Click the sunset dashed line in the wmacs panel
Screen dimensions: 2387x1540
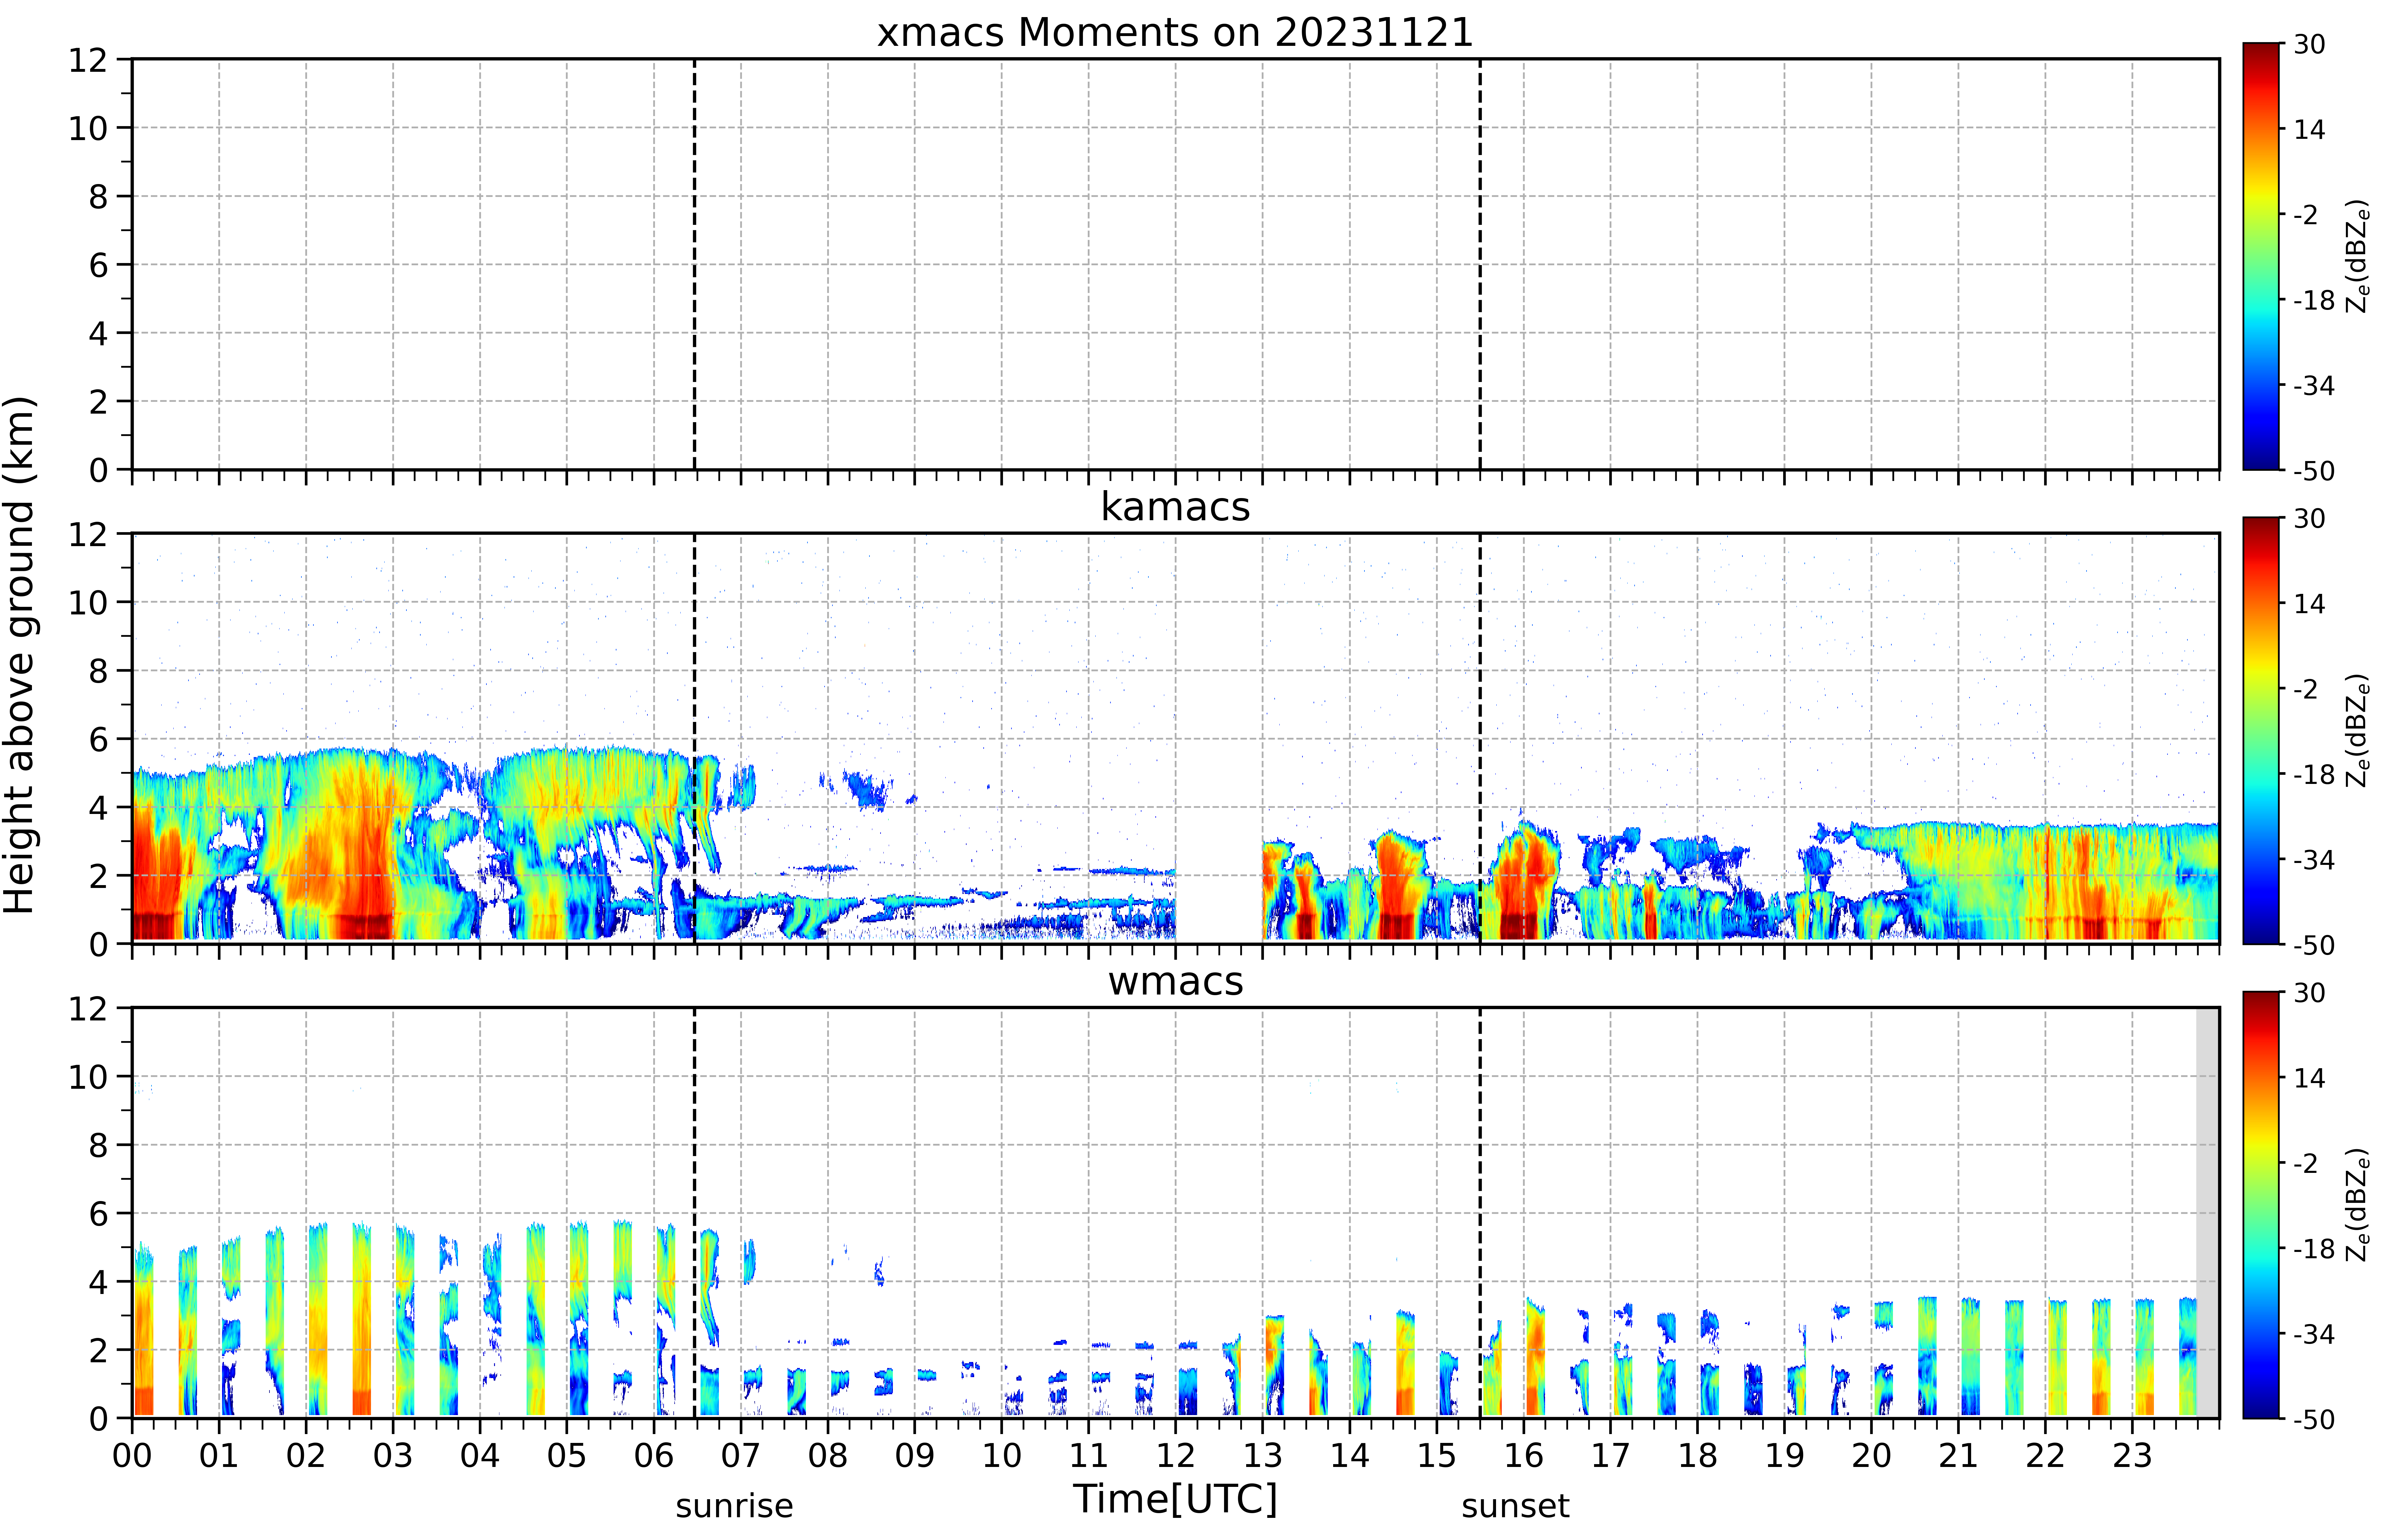pos(1480,1213)
